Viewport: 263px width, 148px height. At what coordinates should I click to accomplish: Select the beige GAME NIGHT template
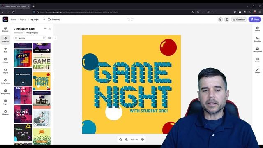pos(42,62)
